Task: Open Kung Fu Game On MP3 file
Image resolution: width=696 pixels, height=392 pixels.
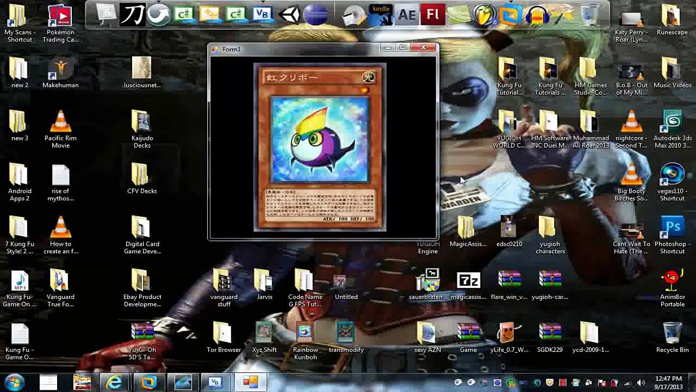Action: coord(20,288)
